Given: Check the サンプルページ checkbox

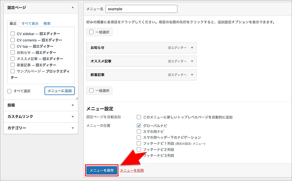Looking at the screenshot, I should [13, 71].
